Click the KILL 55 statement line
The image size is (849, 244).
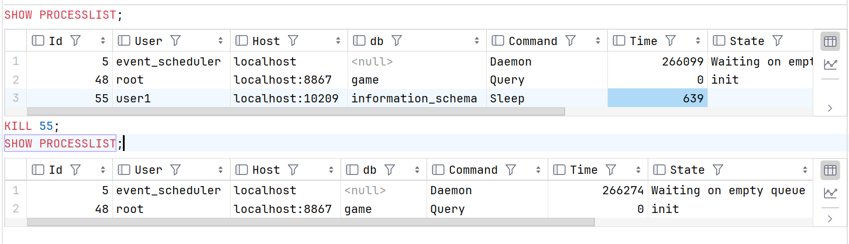[x=32, y=125]
